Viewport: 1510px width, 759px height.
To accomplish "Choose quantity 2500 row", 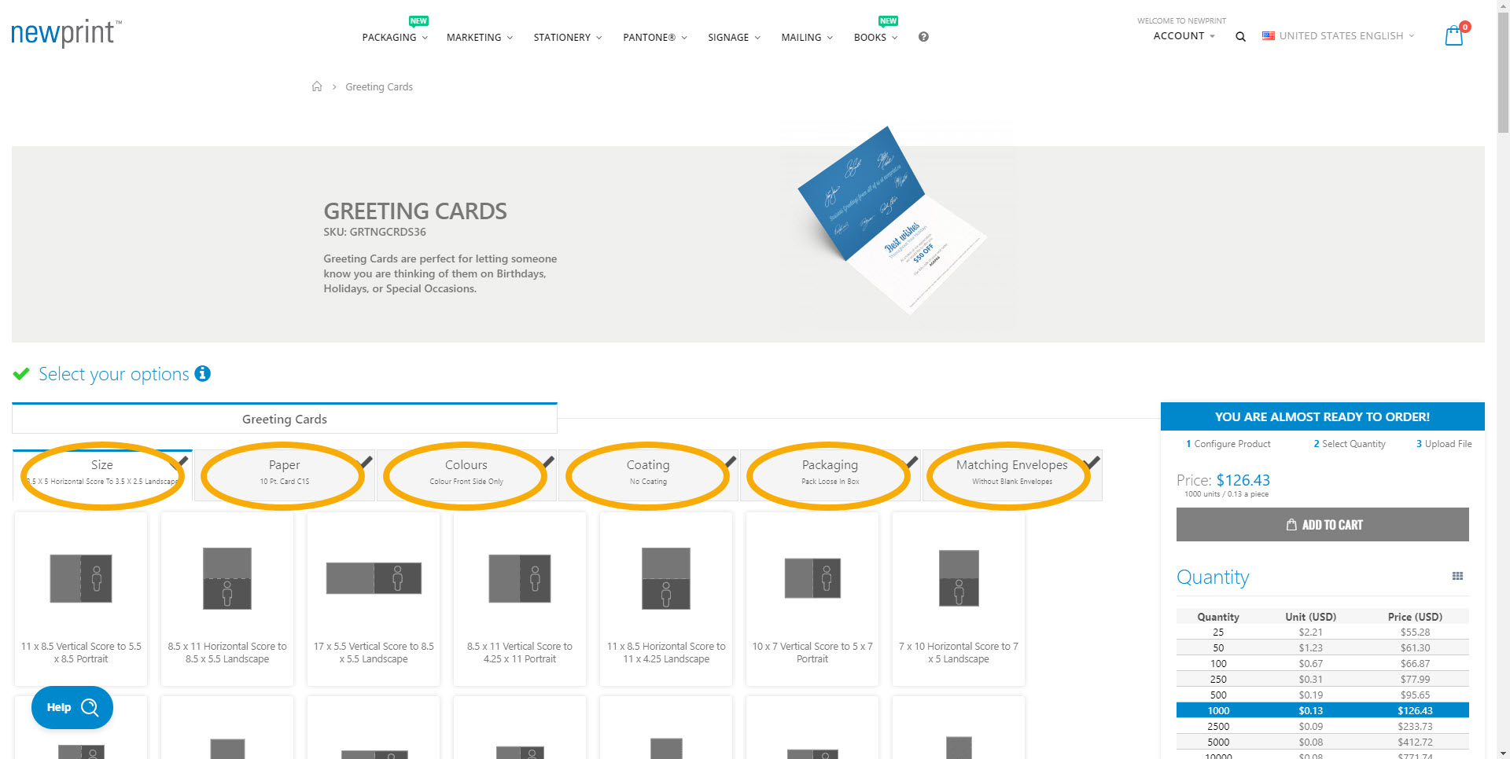I will (1322, 726).
